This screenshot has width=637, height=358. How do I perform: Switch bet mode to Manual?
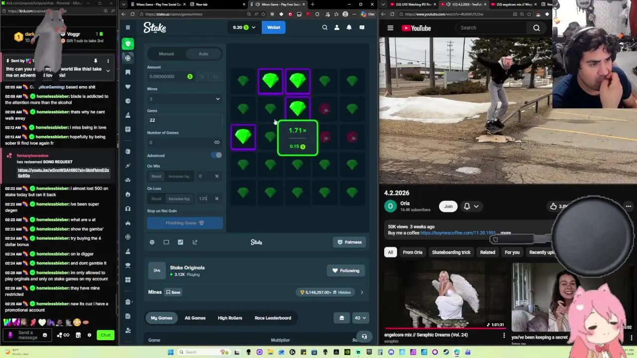coord(166,54)
